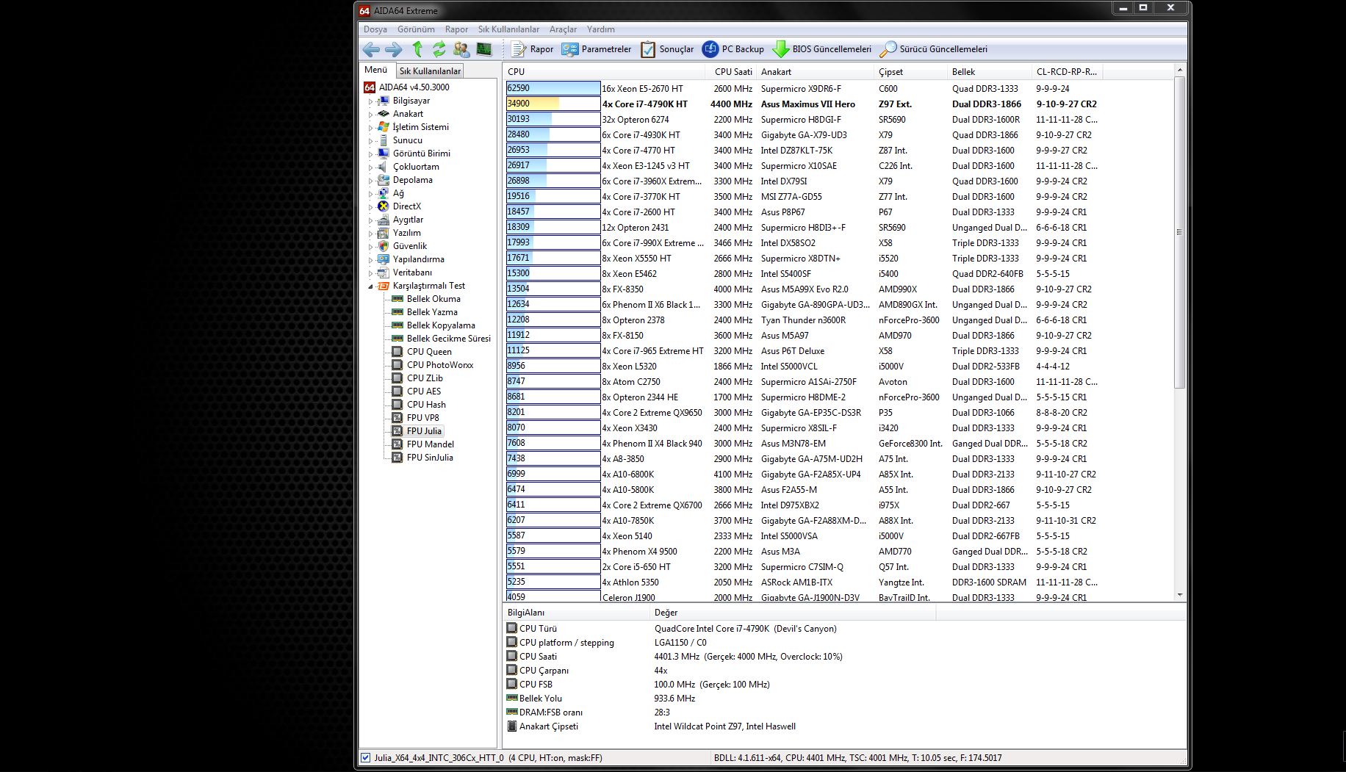Open the Araçlar menu
This screenshot has width=1346, height=772.
[x=563, y=29]
